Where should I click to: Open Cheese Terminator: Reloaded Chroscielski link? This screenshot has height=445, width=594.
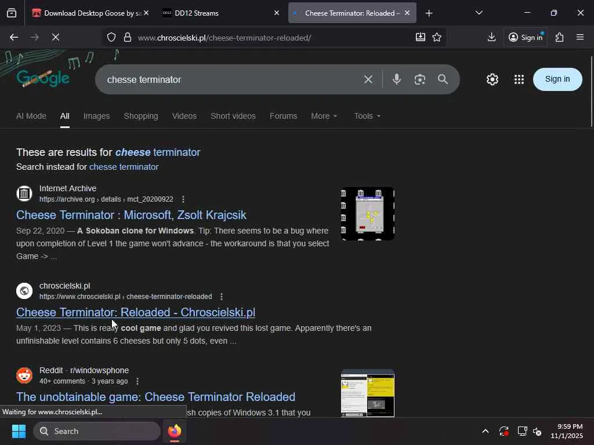[x=136, y=312]
